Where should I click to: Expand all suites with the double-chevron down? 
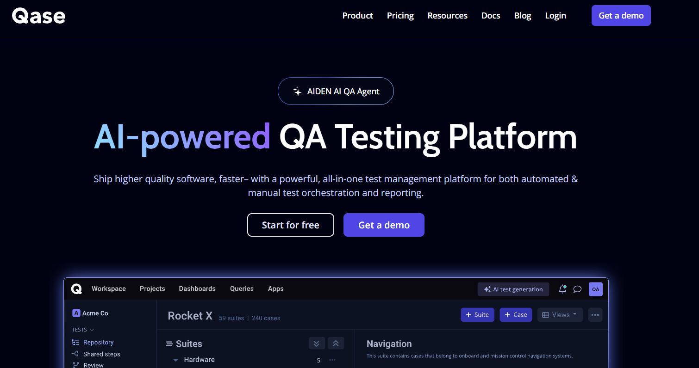coord(317,343)
